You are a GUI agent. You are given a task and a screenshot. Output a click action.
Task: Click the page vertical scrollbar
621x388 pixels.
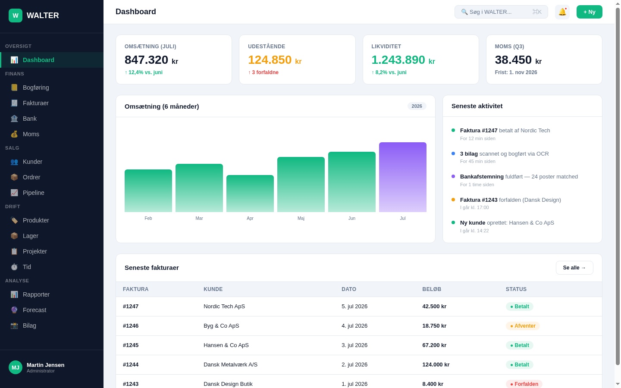pos(618,185)
